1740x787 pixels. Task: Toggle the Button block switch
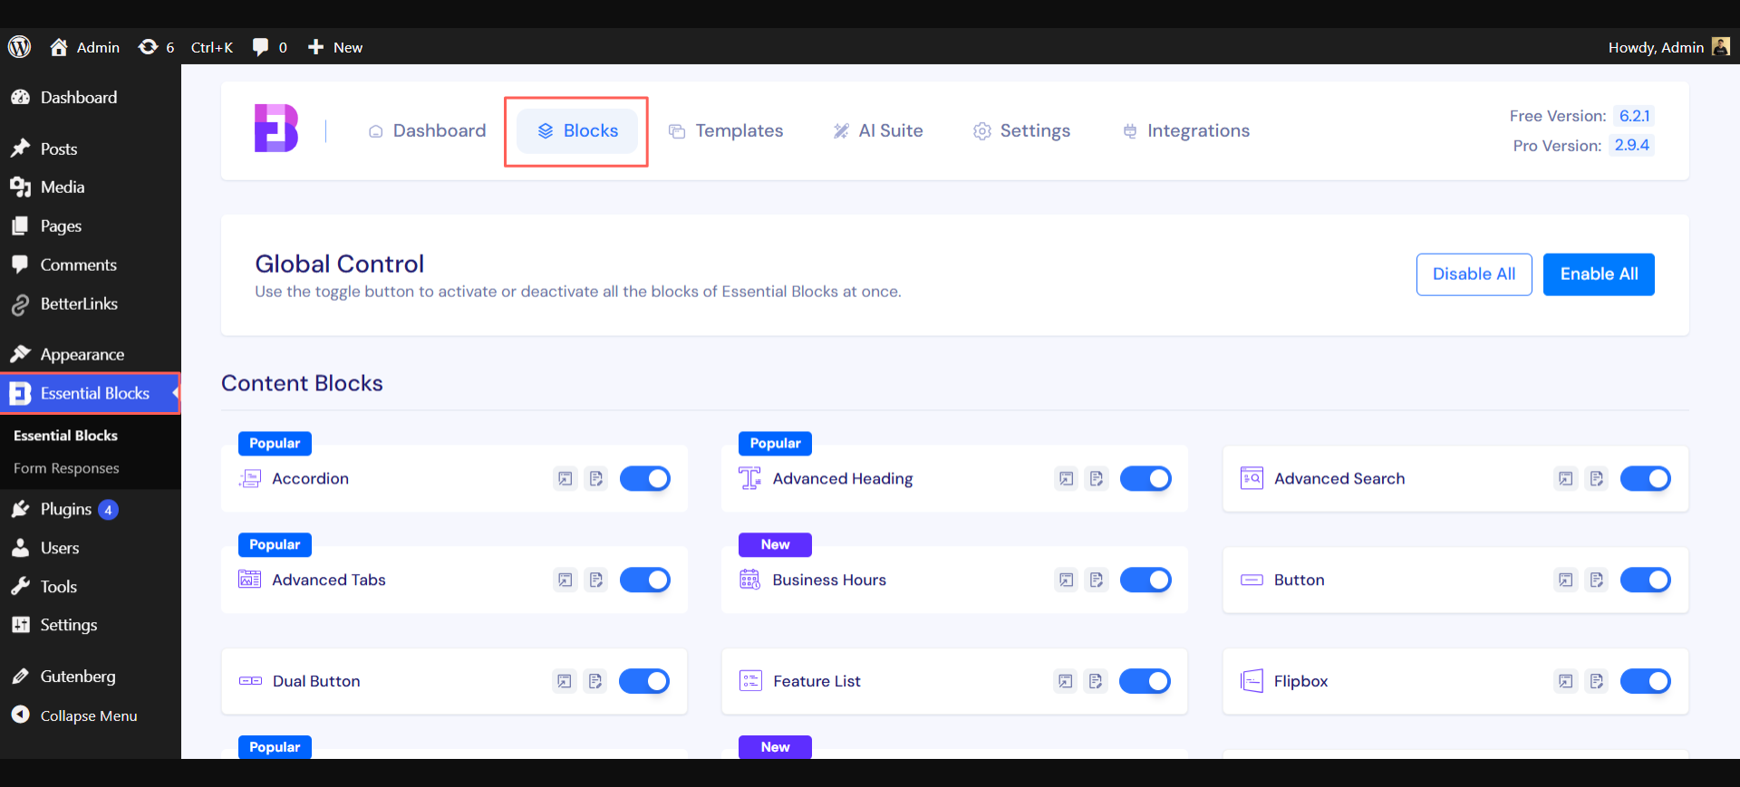1646,580
